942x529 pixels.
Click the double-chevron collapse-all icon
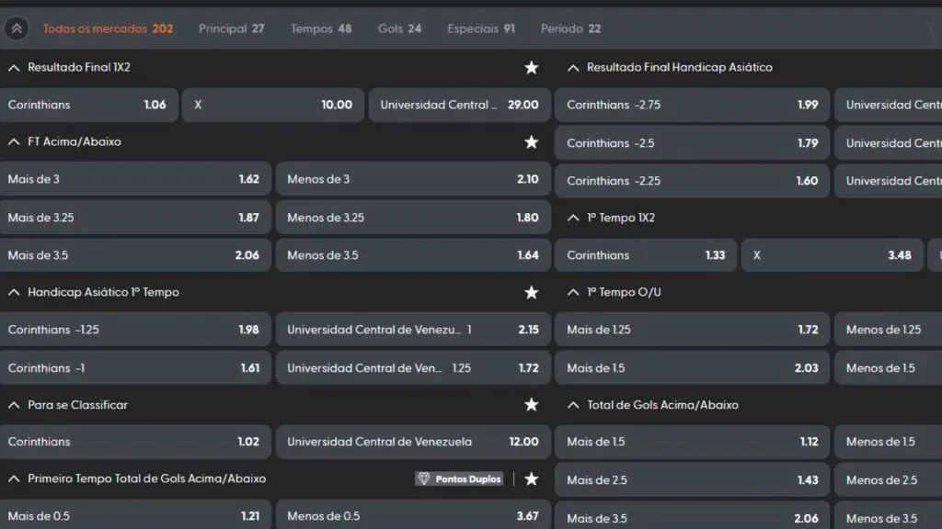tap(16, 28)
